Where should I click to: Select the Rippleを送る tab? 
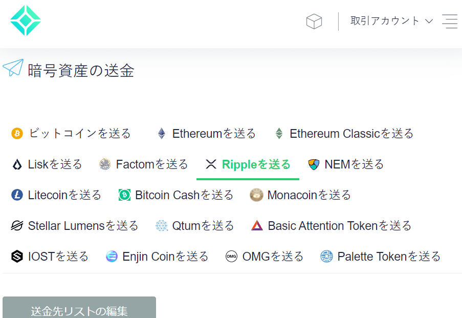(248, 164)
